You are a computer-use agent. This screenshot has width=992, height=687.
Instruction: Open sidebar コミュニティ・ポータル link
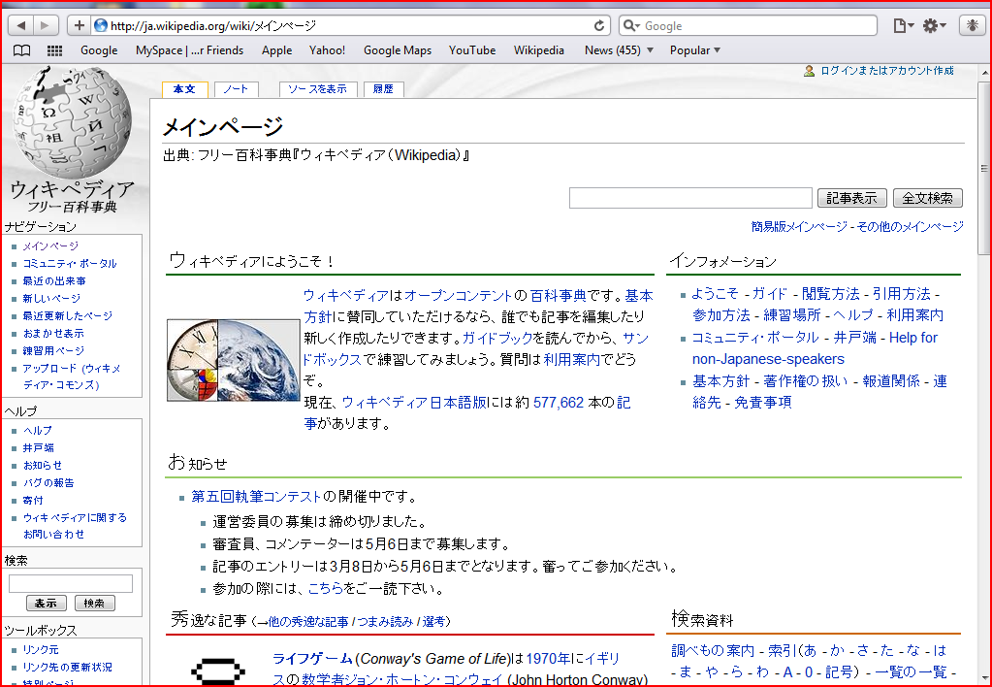70,263
